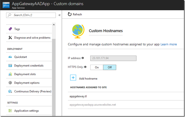This screenshot has height=117, width=185.
Task: Collapse the sidebar with the double chevron
Action: point(60,15)
